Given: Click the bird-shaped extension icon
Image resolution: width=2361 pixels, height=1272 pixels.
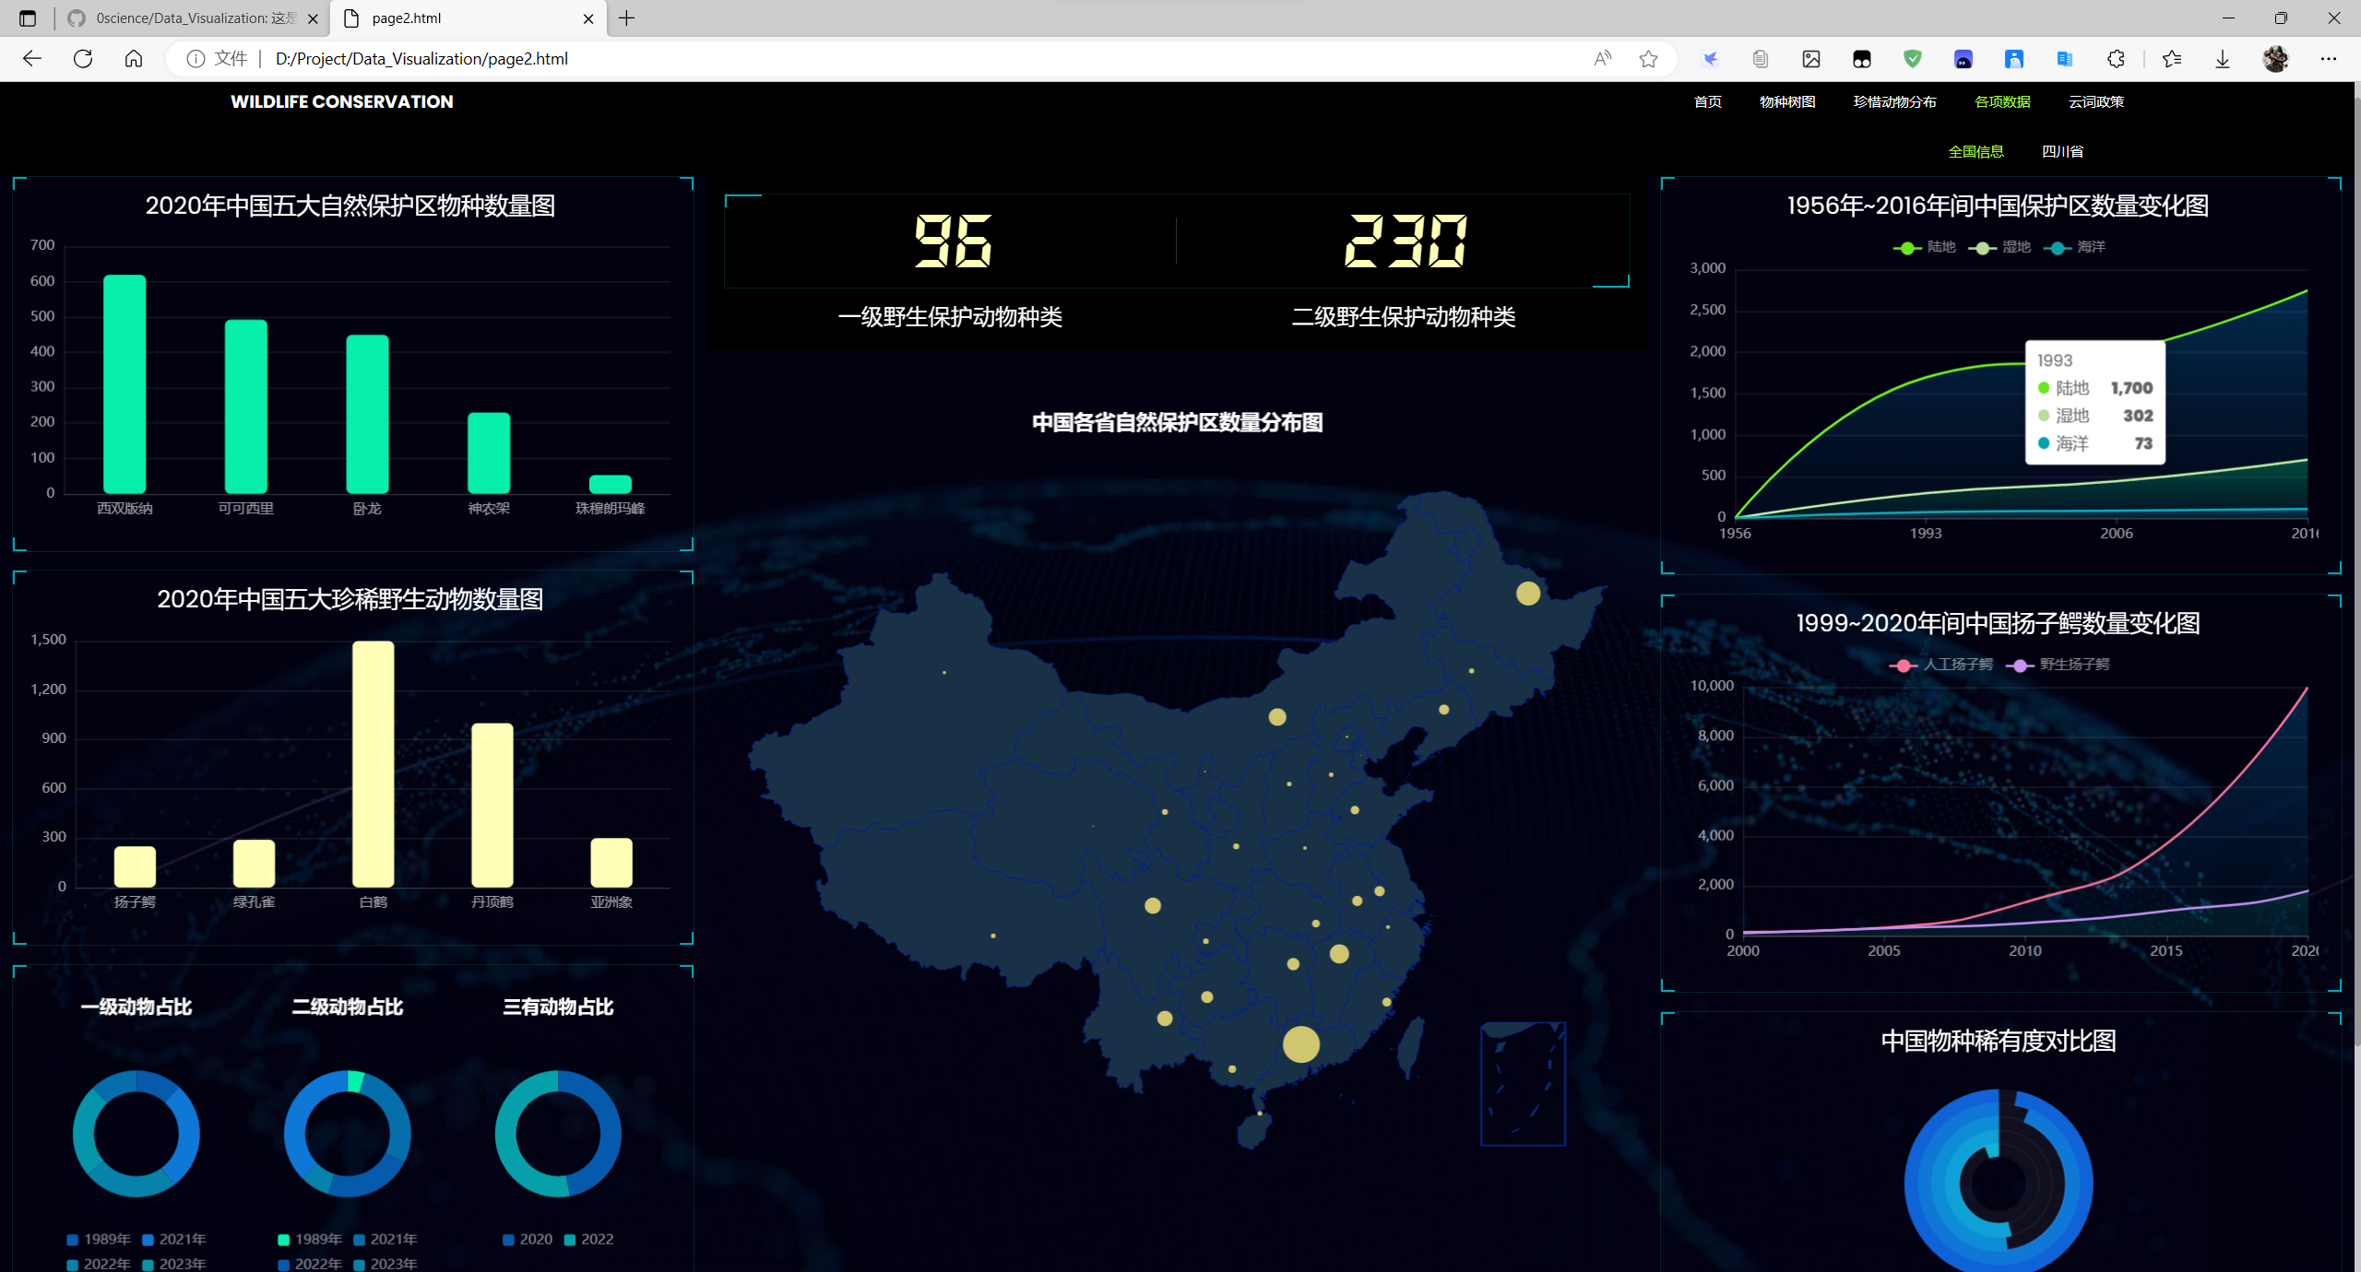Looking at the screenshot, I should point(1710,59).
